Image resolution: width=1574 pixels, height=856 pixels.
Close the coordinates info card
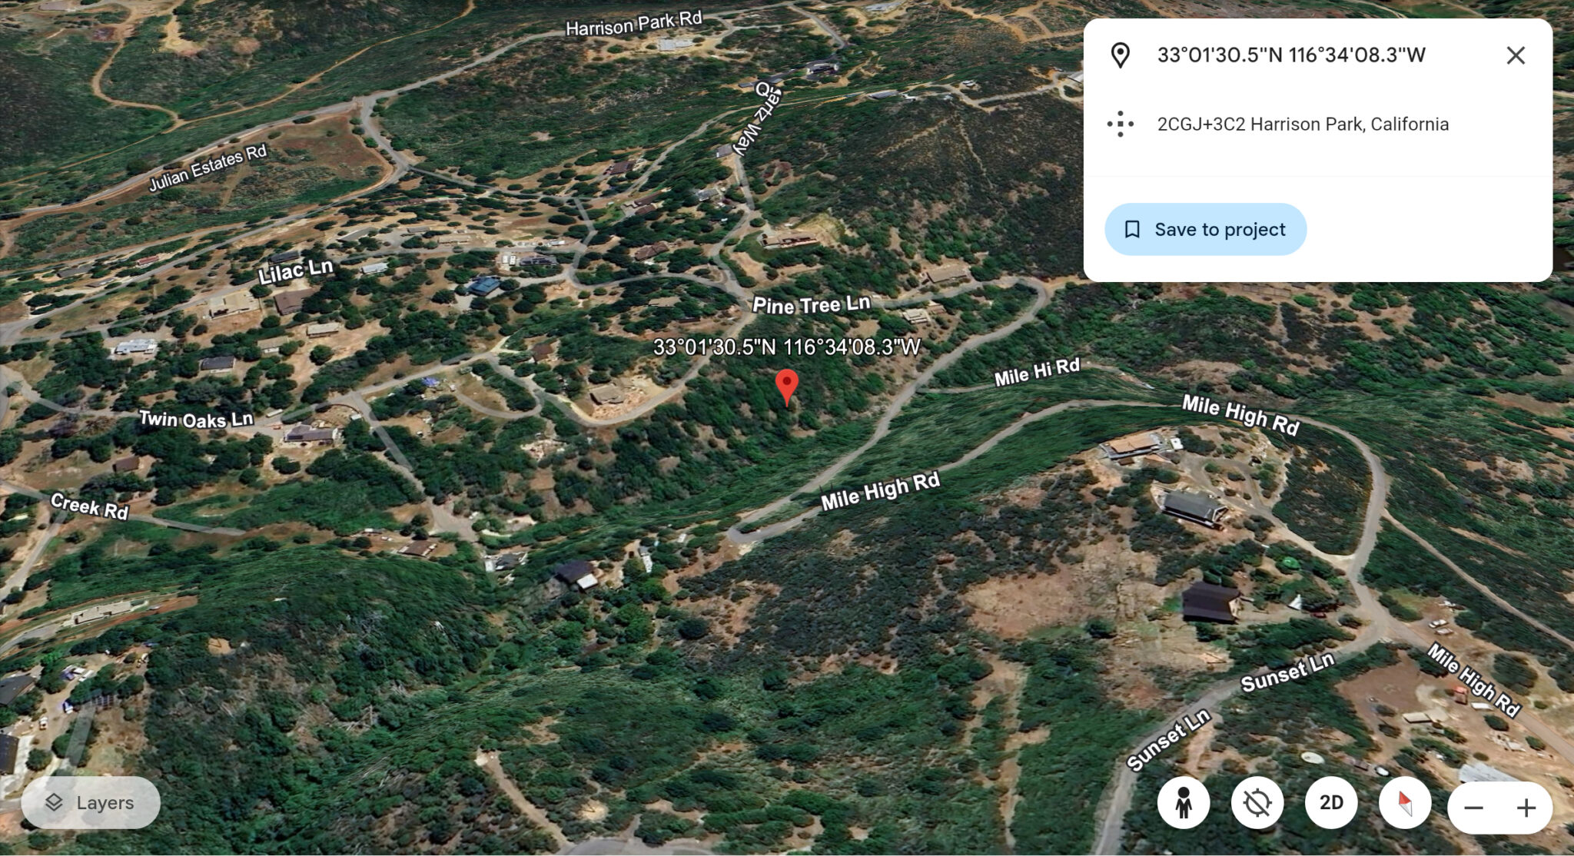click(x=1516, y=55)
